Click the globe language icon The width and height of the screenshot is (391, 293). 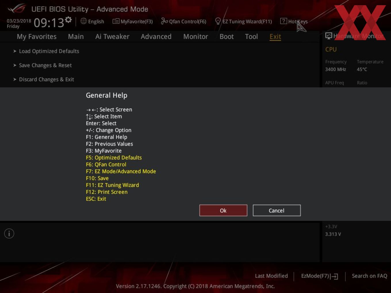tap(83, 21)
